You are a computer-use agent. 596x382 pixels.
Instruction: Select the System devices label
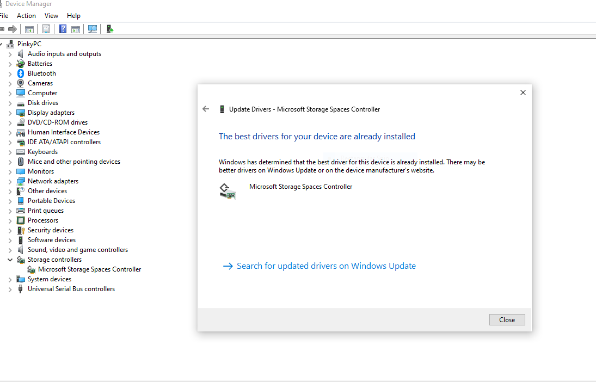(x=50, y=279)
